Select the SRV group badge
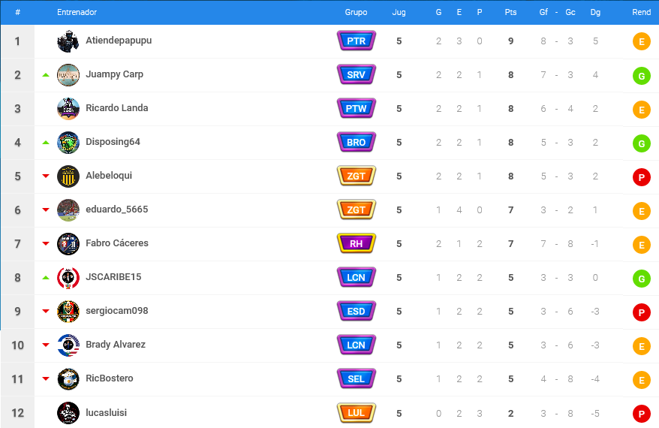Screen dimensions: 659x428 pos(356,74)
